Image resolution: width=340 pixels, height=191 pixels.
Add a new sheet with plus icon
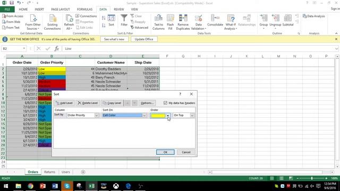click(83, 172)
